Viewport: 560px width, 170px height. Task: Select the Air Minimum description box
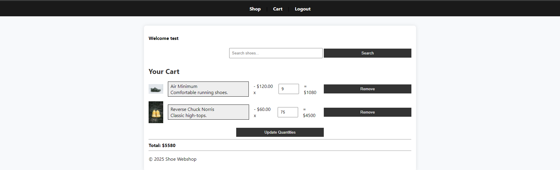coord(208,89)
